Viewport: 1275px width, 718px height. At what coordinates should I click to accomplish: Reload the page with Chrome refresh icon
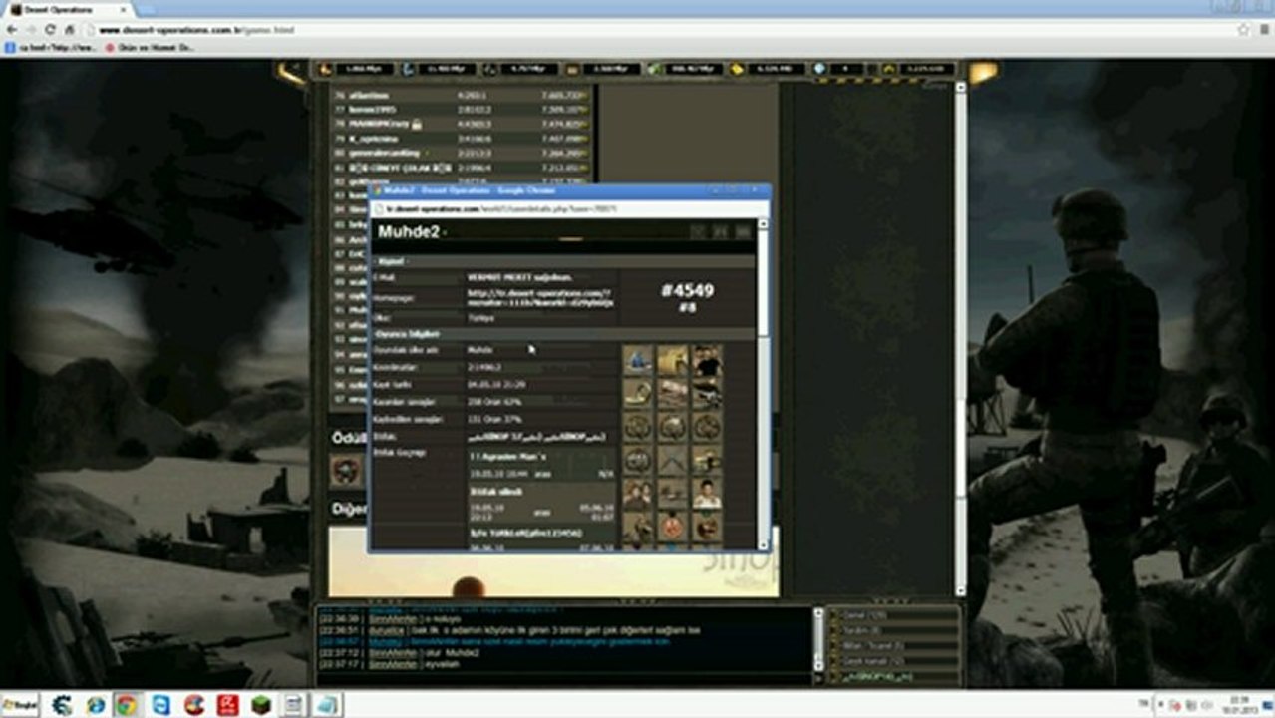pos(51,30)
